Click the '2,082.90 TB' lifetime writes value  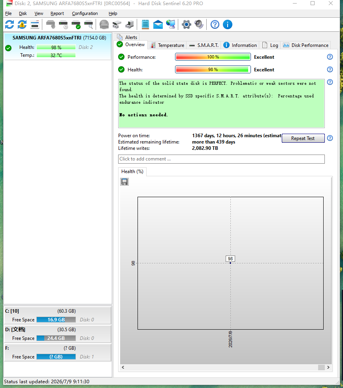[205, 148]
